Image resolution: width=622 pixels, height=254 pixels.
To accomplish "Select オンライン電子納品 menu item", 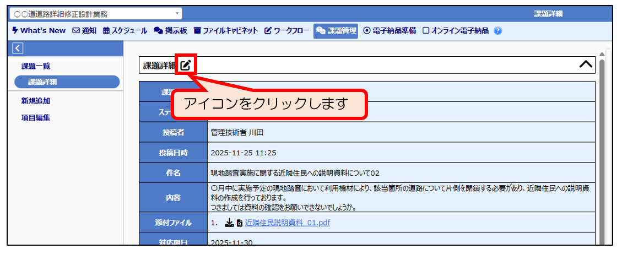I will (456, 31).
